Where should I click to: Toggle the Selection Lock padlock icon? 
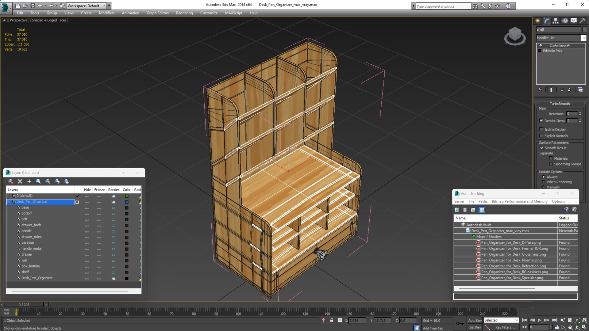pyautogui.click(x=332, y=320)
